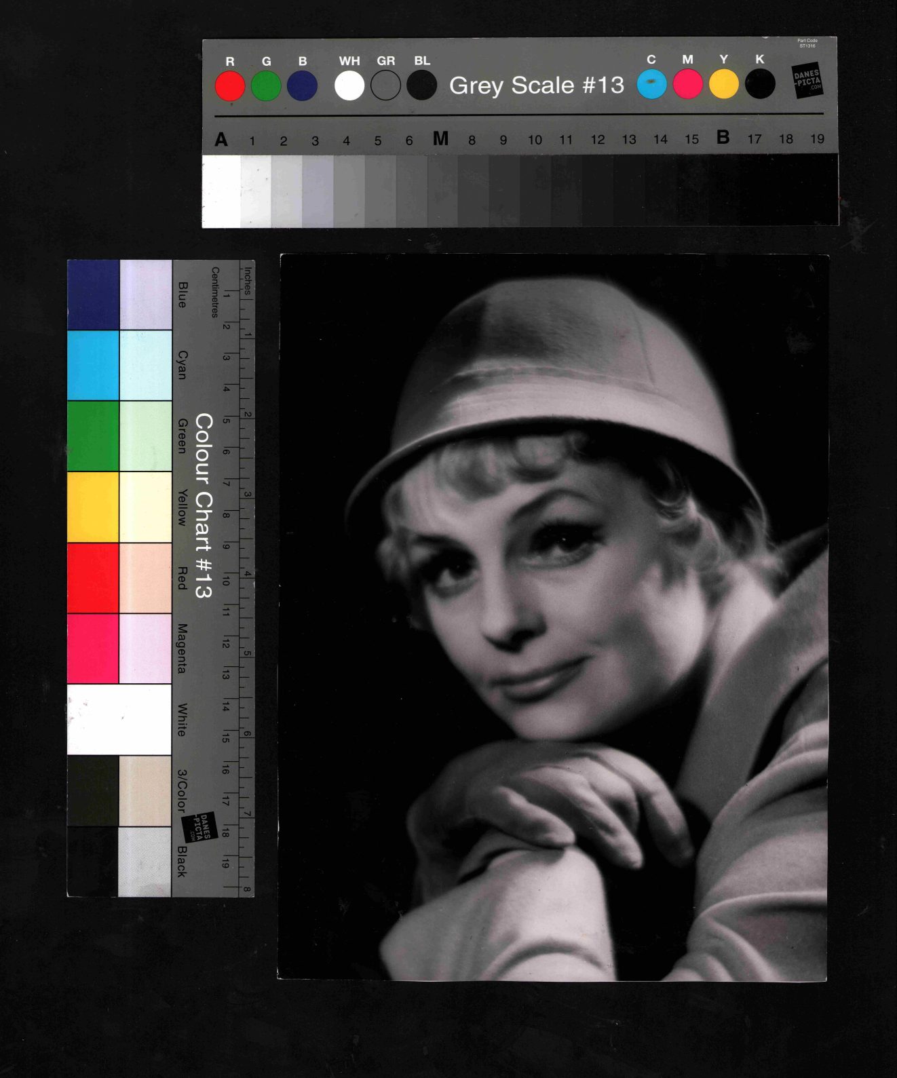Click the 'Inches' label on the ruler

pyautogui.click(x=248, y=280)
